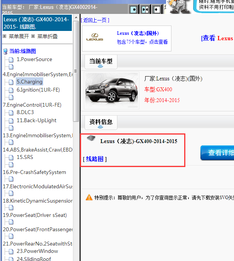This screenshot has width=234, height=261.
Task: Open 19.PowerSeat(Driver sSeat) diagram
Action: (35, 215)
